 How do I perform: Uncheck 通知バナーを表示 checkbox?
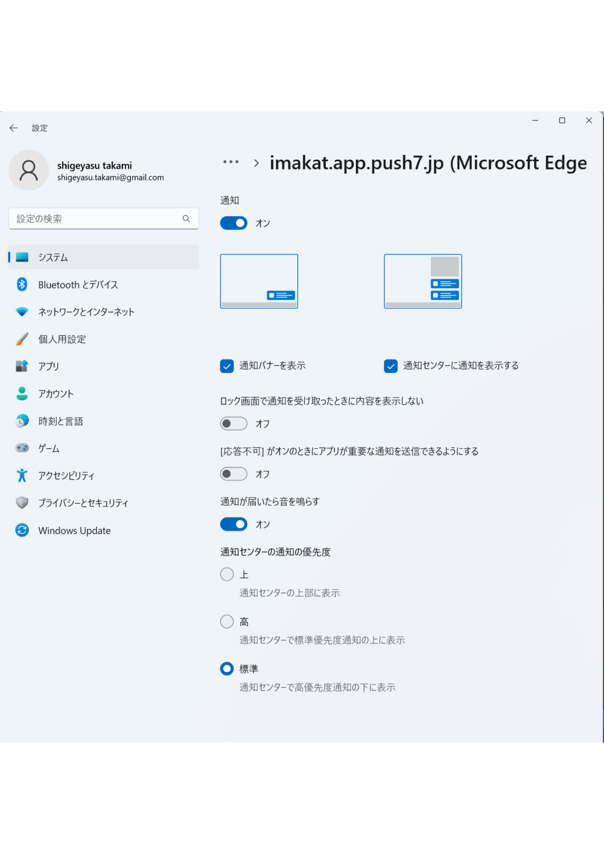click(227, 366)
